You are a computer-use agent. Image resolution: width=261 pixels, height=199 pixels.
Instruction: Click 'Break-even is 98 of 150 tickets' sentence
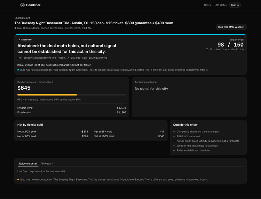(54, 65)
